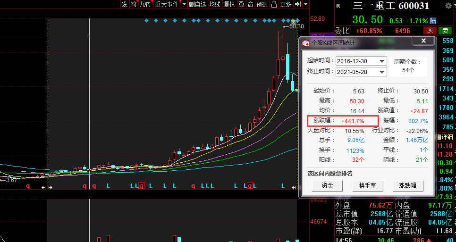Open the 更多 more menu
The height and width of the screenshot is (242, 456).
[286, 4]
